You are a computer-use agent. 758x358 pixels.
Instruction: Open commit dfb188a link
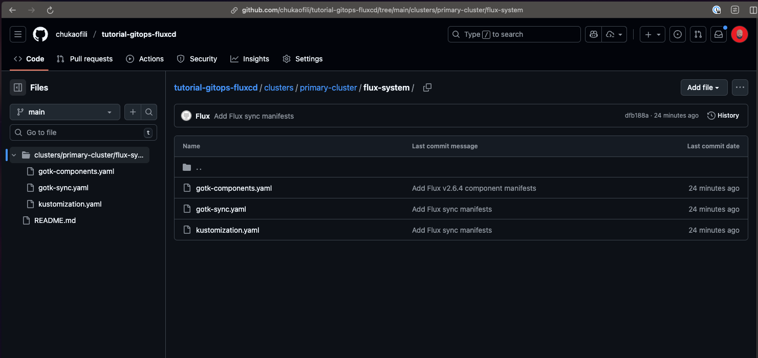tap(637, 116)
